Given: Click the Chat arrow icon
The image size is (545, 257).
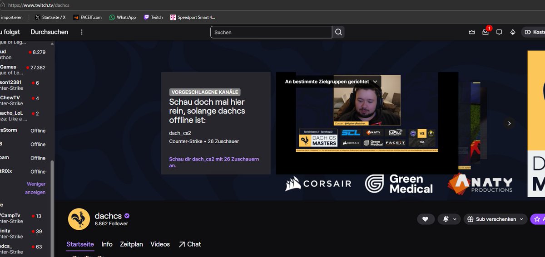Looking at the screenshot, I should 182,244.
